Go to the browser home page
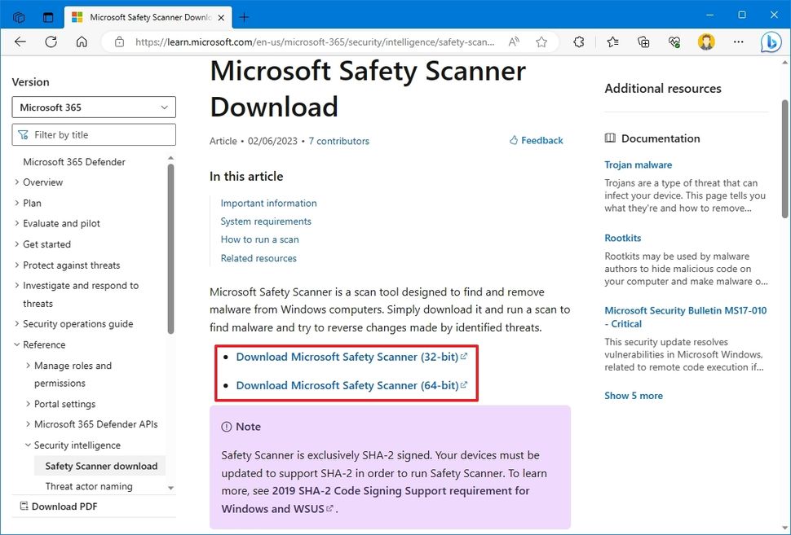This screenshot has width=791, height=535. (81, 42)
